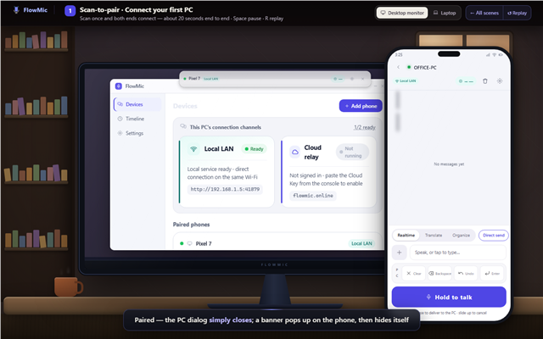Select the Translate mode tab
Screen dimensions: 543x339
click(434, 236)
